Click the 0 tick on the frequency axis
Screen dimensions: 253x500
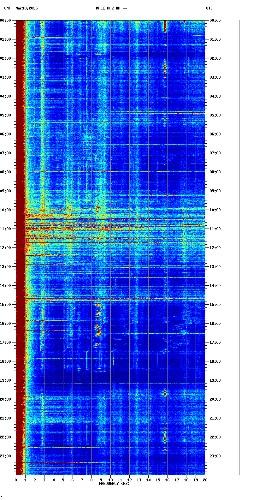pos(16,480)
